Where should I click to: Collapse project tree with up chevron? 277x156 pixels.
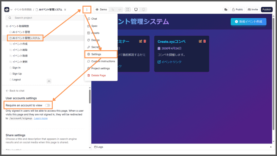[x=49, y=81]
